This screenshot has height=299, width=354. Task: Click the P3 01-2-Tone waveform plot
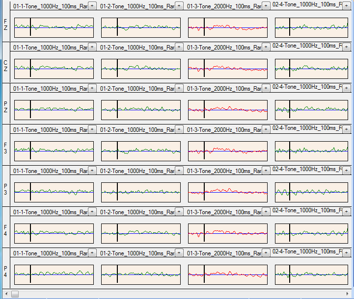(x=141, y=193)
